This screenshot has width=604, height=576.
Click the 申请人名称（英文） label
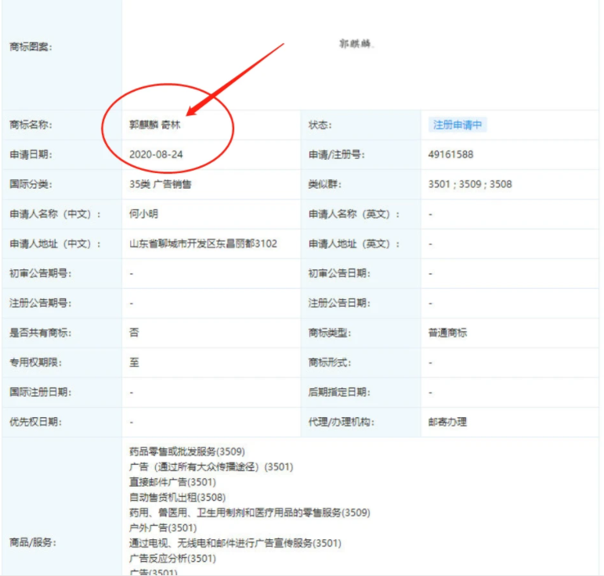354,214
